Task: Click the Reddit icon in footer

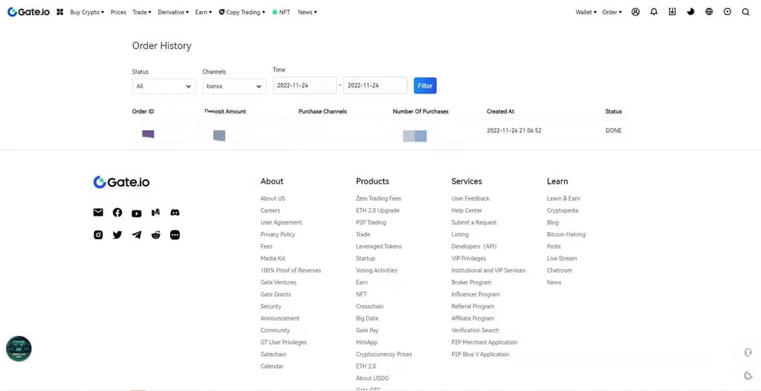Action: point(155,235)
